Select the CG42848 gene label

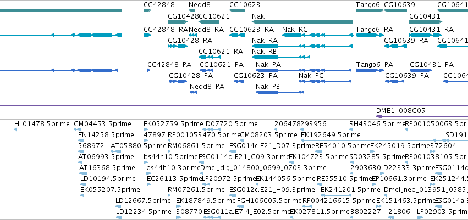pos(159,5)
